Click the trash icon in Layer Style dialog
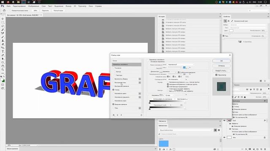Screen dimensions: 270x151 [141, 115]
